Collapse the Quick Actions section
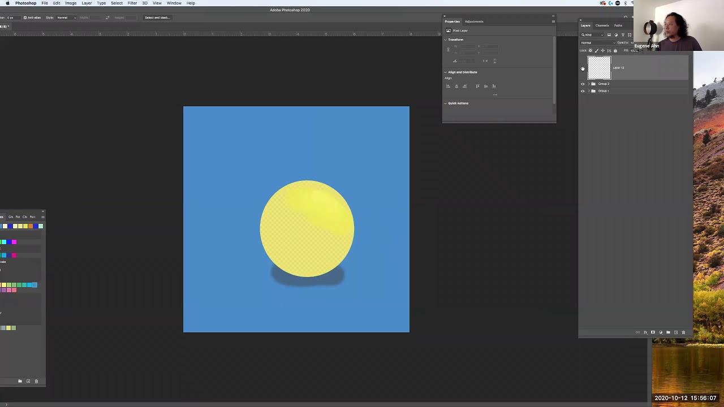Image resolution: width=724 pixels, height=407 pixels. [x=446, y=103]
